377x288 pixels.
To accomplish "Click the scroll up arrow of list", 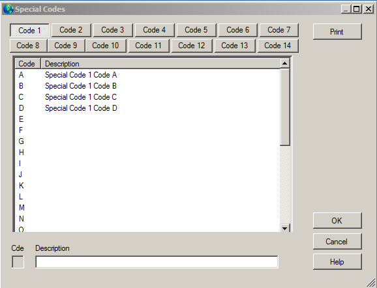I will tap(284, 63).
